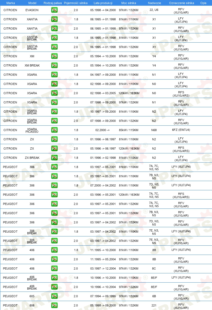
Task: Click the Opis column header
Action: (203, 3)
